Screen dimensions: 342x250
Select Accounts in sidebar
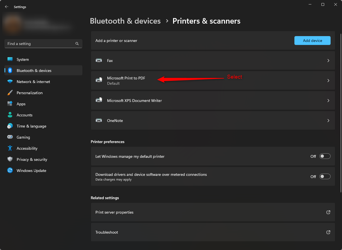click(43, 115)
